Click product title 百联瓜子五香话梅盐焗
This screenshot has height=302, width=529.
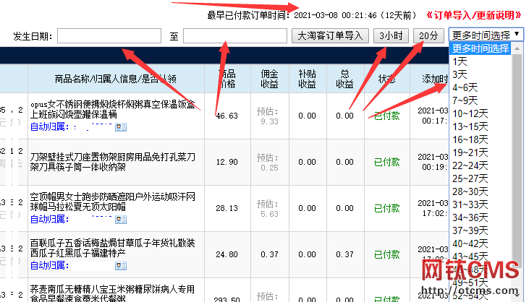[x=113, y=248]
